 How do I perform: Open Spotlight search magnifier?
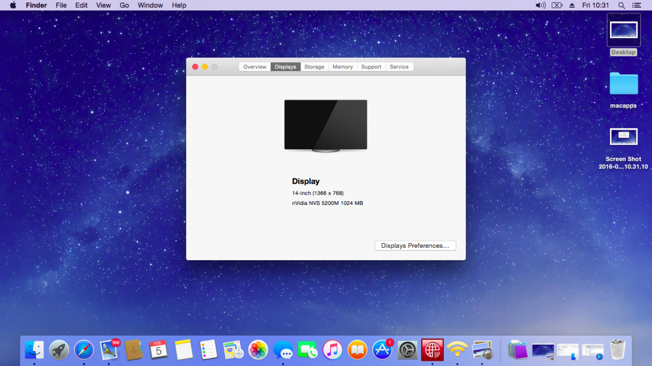point(622,5)
